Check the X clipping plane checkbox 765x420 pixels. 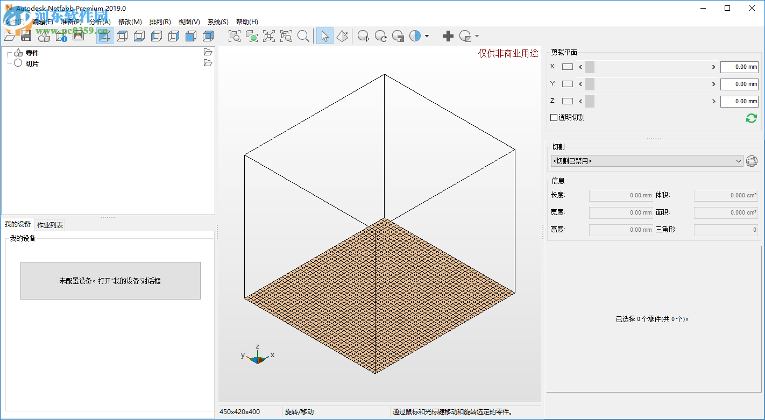click(567, 67)
